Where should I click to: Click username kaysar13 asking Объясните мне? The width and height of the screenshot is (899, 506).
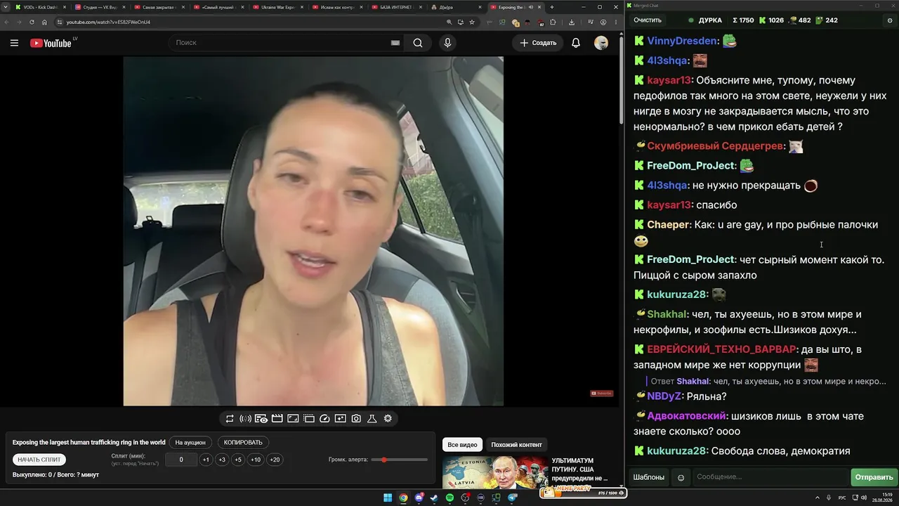pos(669,80)
